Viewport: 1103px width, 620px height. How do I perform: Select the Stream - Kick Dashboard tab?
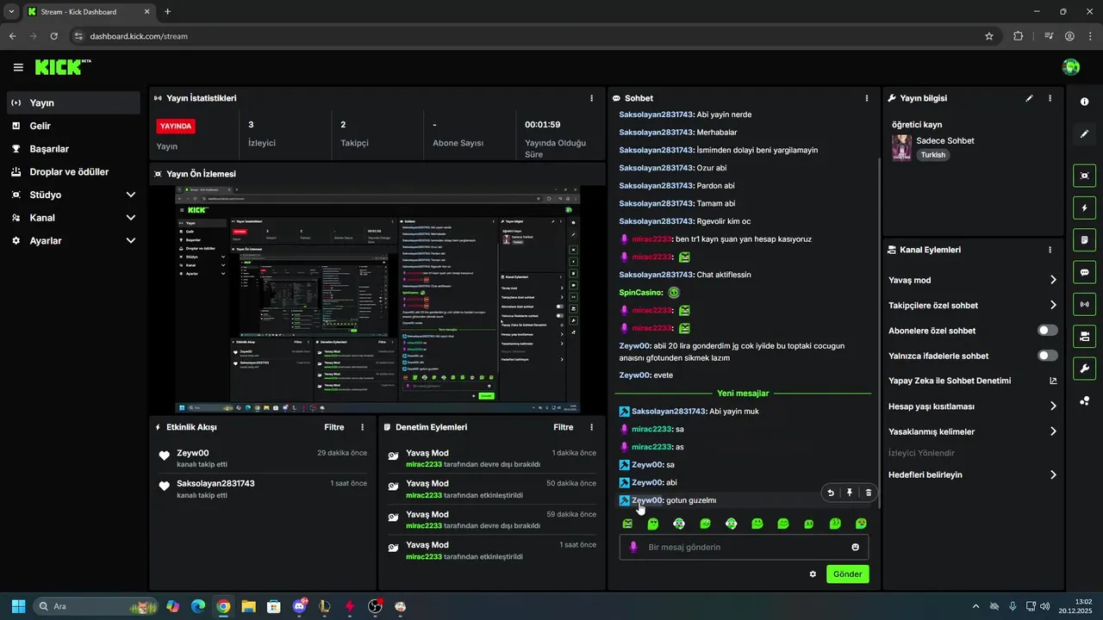pyautogui.click(x=88, y=12)
